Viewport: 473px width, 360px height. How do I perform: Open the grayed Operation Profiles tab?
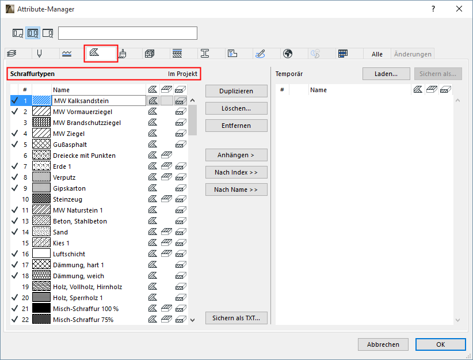[x=315, y=54]
